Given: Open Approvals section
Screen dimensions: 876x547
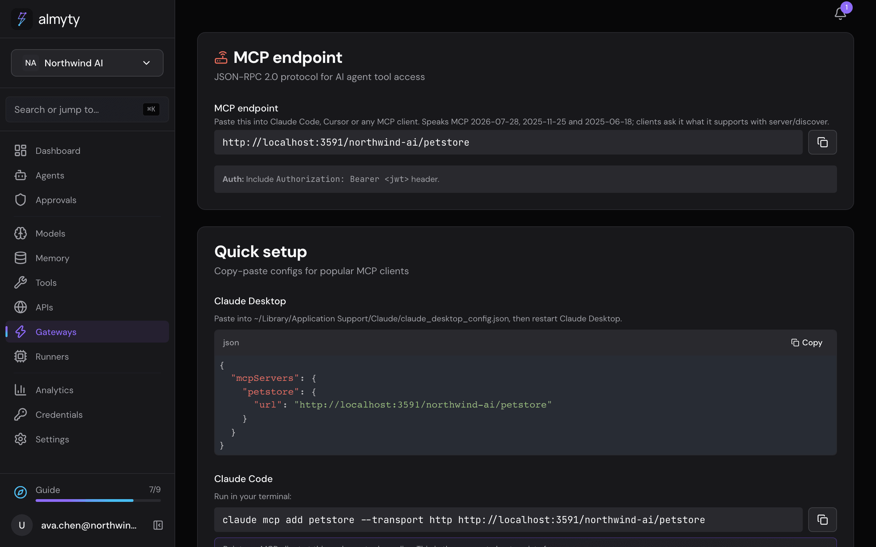Looking at the screenshot, I should (87, 200).
